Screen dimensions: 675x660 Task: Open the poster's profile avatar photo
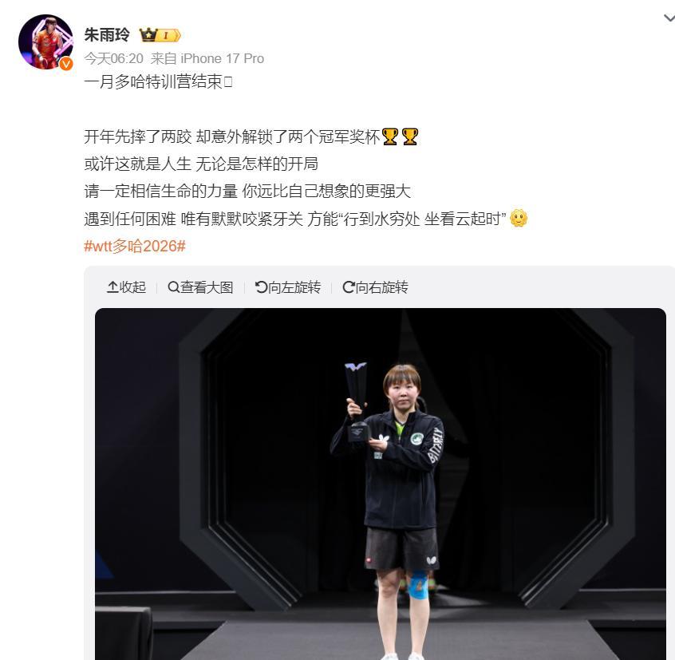pyautogui.click(x=45, y=41)
